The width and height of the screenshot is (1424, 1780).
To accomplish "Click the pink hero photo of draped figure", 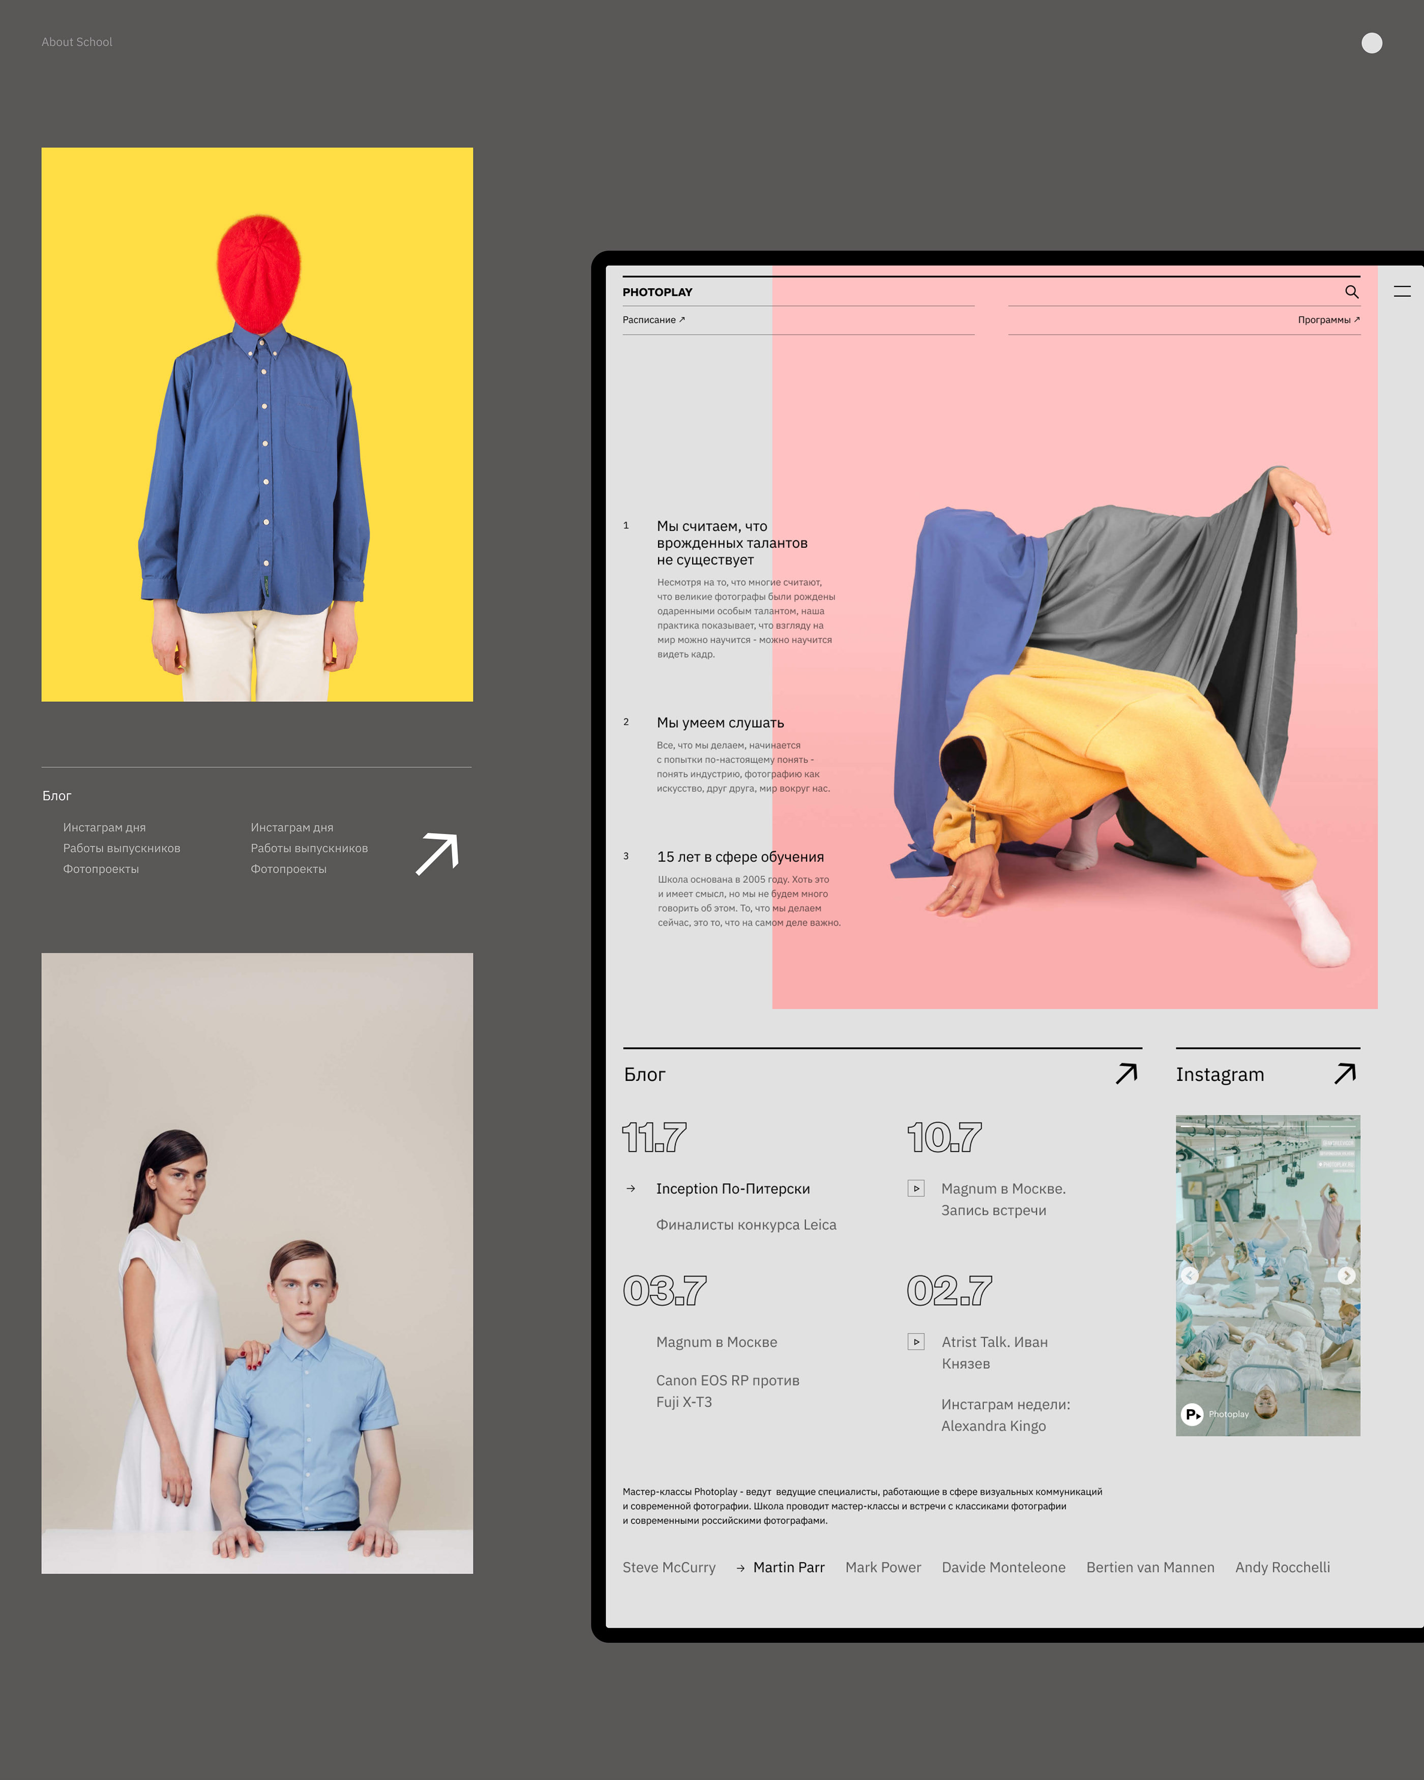I will (x=1074, y=637).
